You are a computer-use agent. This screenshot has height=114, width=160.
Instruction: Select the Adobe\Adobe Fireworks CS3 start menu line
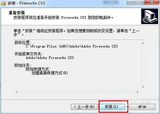pyautogui.click(x=50, y=58)
